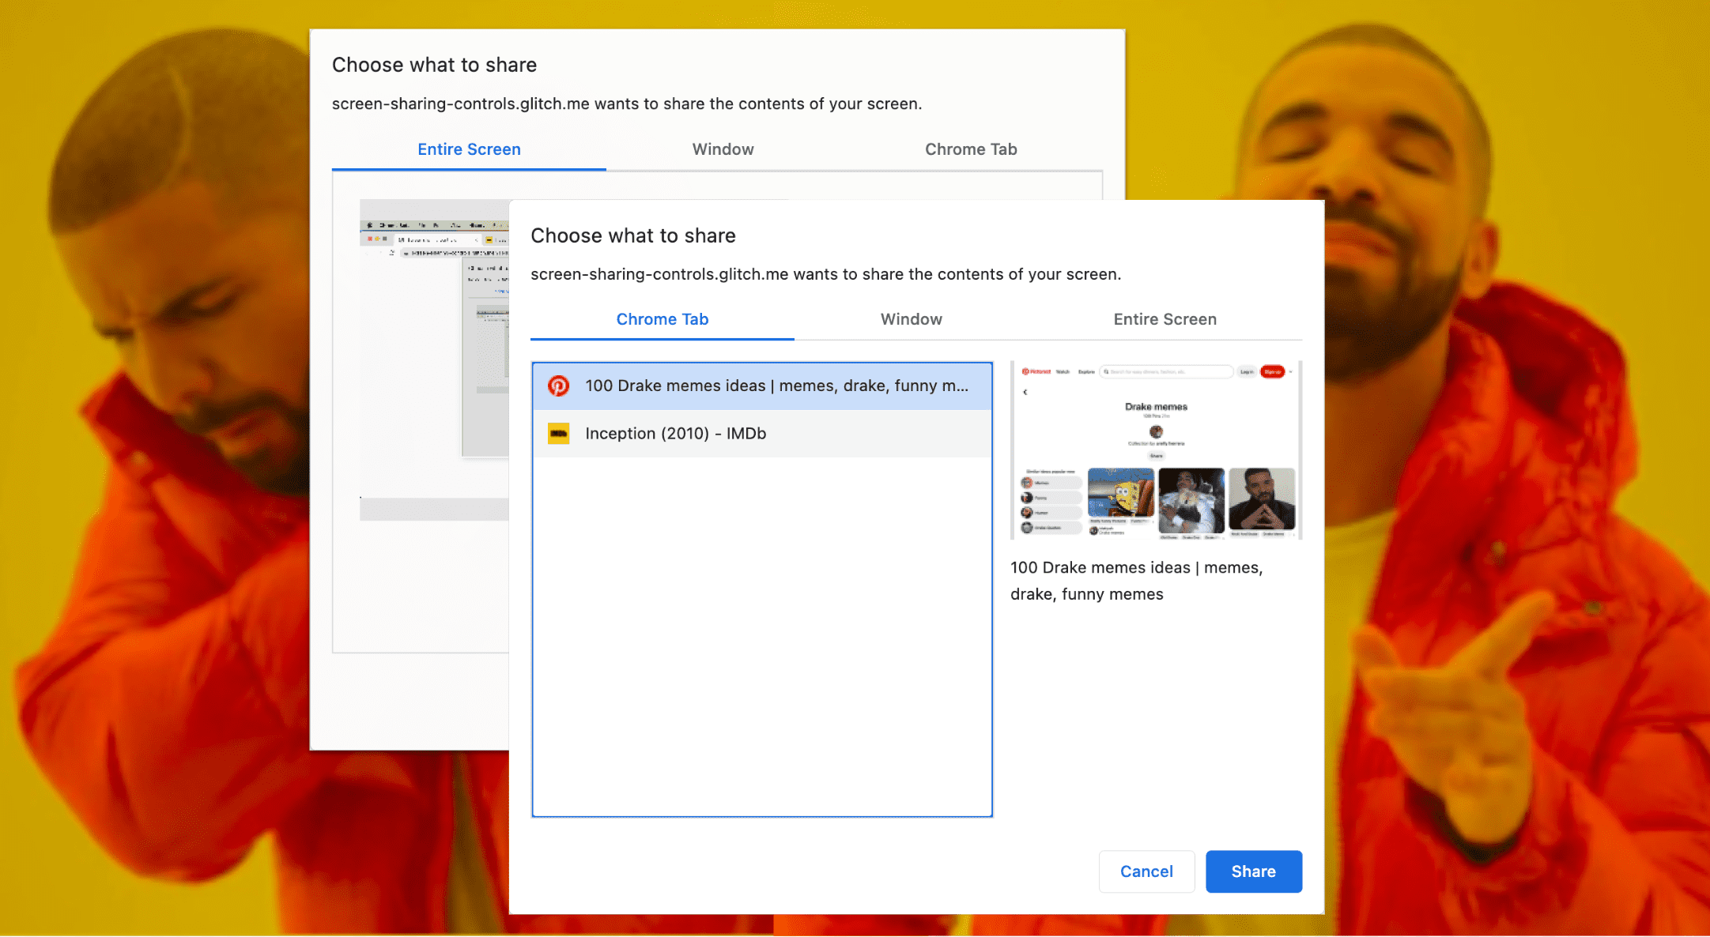1710x937 pixels.
Task: Toggle Window option in front dialog
Action: click(x=912, y=320)
